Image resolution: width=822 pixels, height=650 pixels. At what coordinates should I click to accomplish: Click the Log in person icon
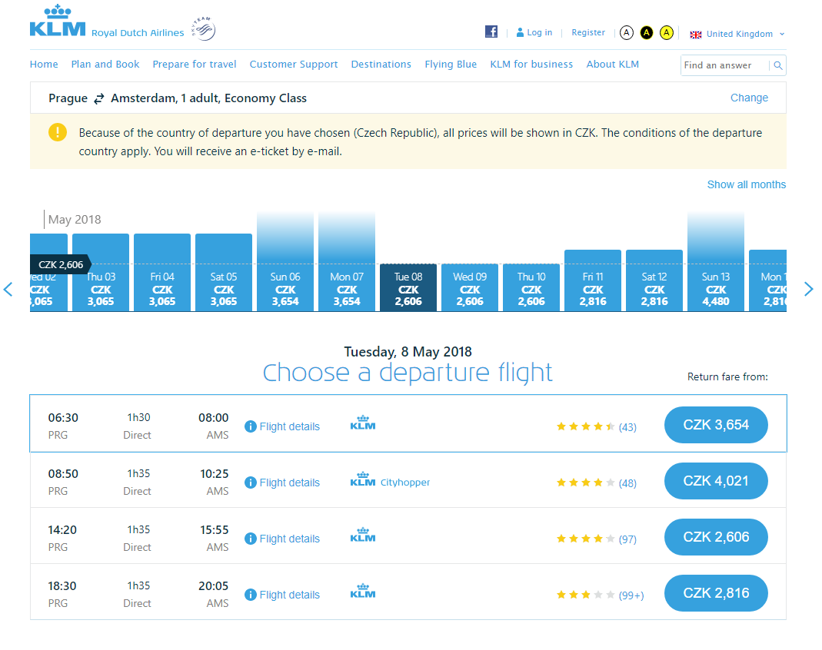coord(520,32)
